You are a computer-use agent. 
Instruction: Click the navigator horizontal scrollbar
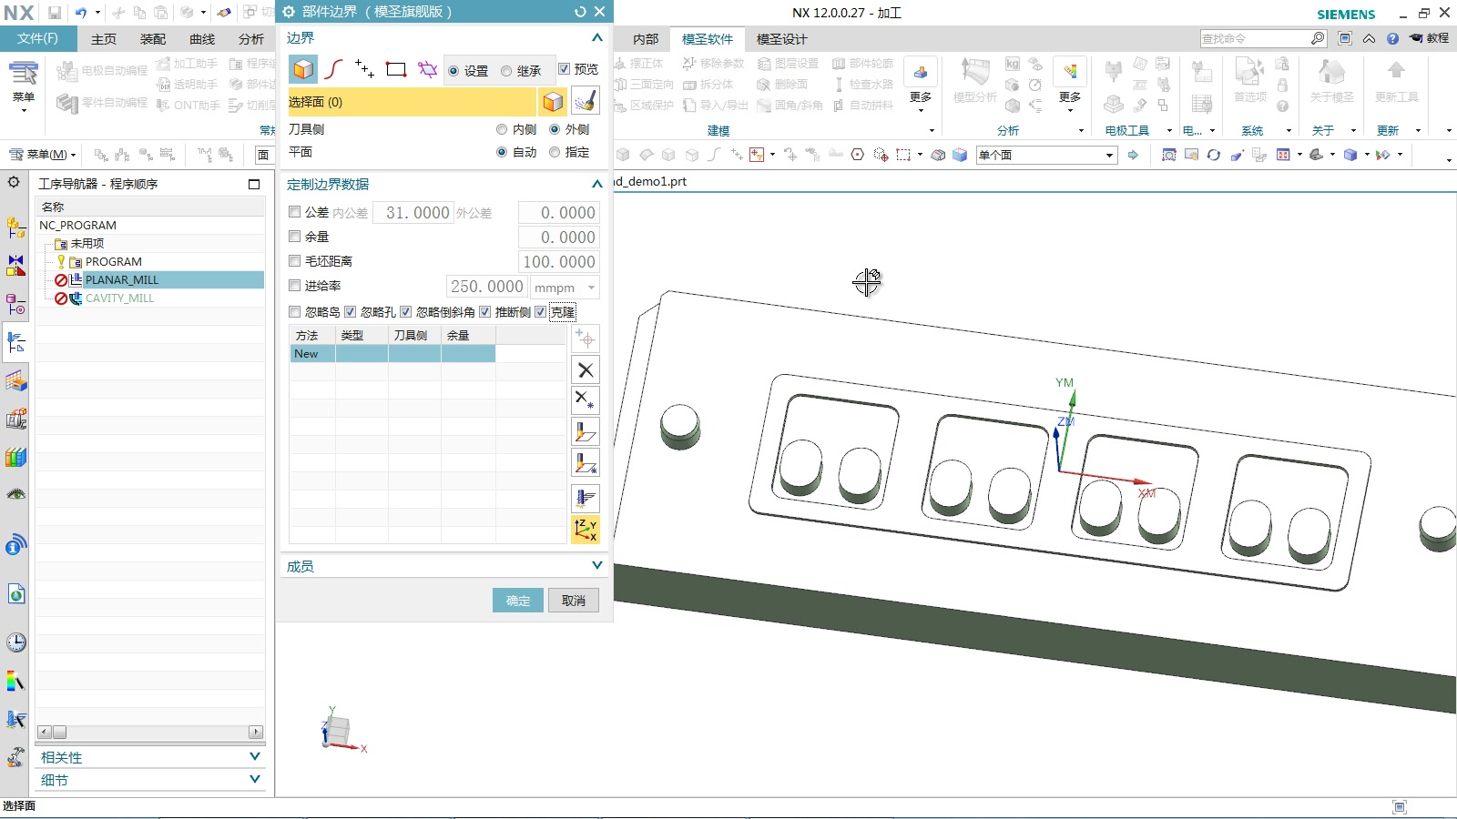coord(150,732)
